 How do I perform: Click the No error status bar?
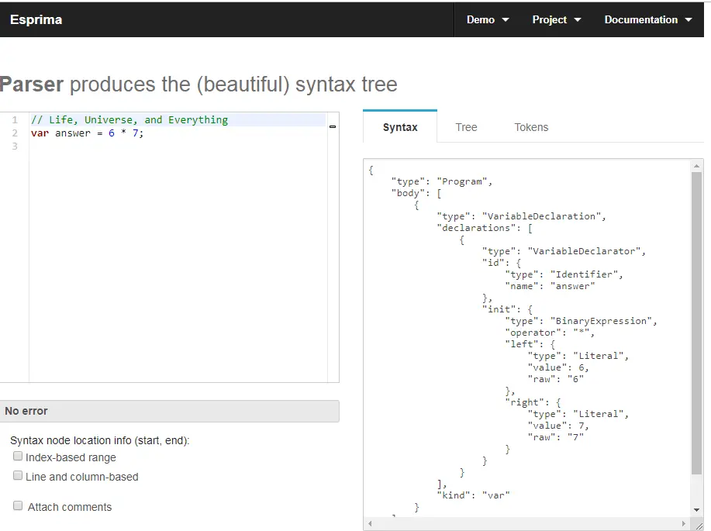(x=169, y=411)
